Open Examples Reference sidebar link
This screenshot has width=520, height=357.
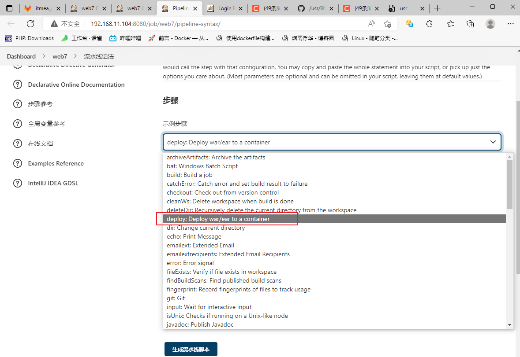pos(56,163)
